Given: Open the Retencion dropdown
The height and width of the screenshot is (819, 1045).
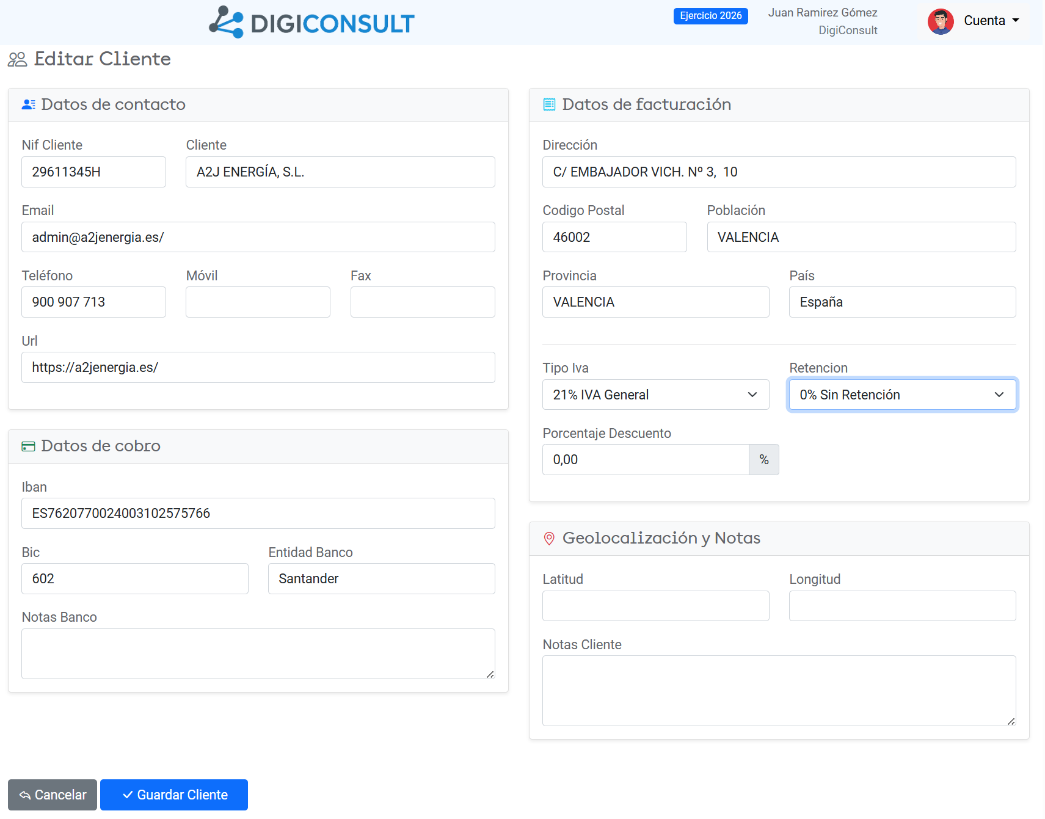Looking at the screenshot, I should pos(903,395).
